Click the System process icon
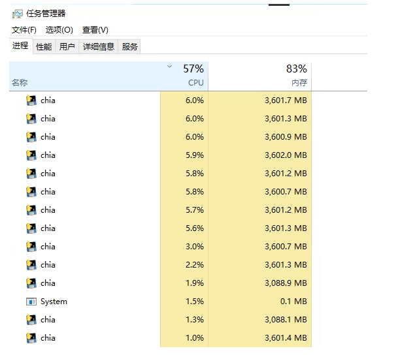This screenshot has width=396, height=357. [x=31, y=302]
